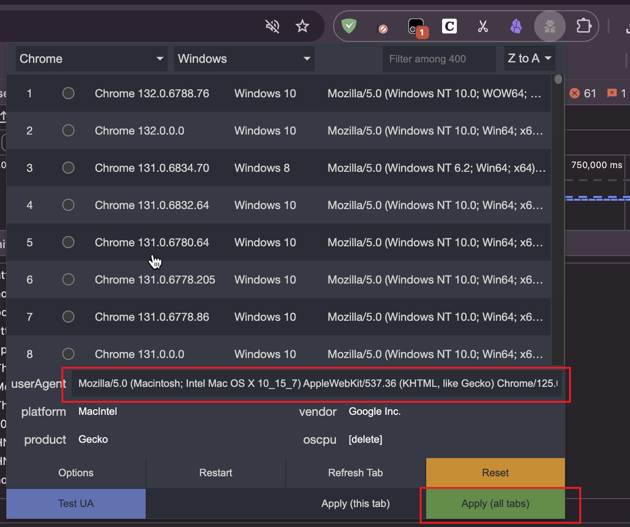Open the Extensions puzzle piece menu

coord(583,26)
